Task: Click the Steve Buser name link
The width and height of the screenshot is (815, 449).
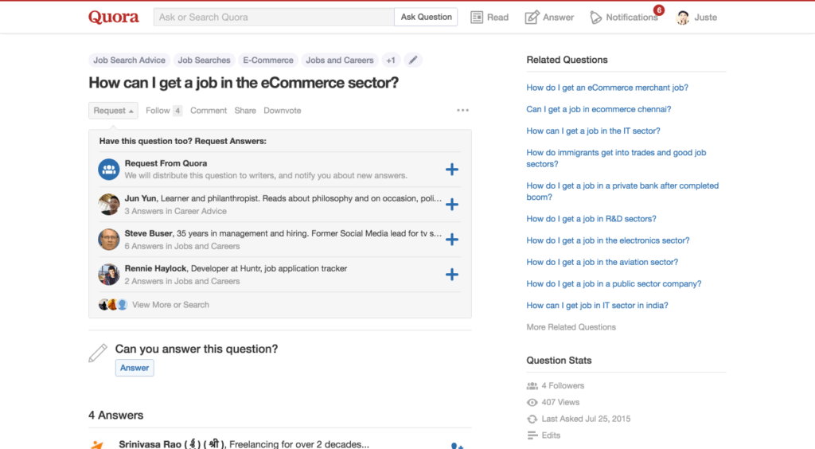Action: [148, 233]
